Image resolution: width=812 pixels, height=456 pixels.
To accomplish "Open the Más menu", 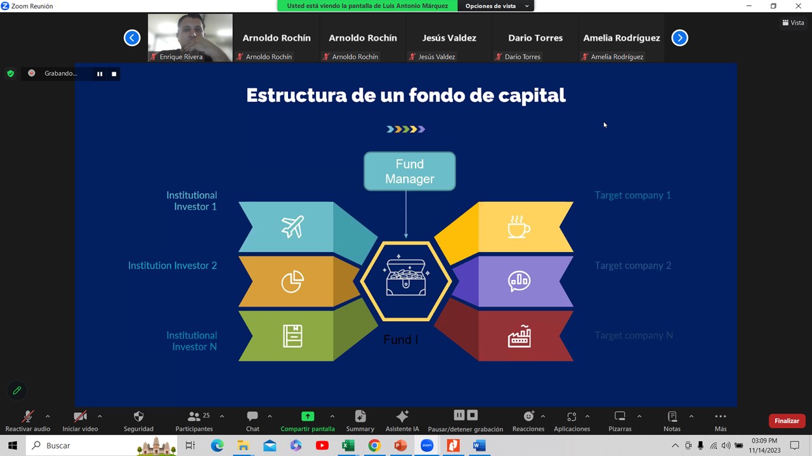I will (720, 417).
